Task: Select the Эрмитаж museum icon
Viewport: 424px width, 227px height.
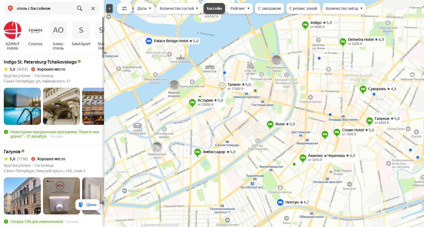Action: click(210, 66)
